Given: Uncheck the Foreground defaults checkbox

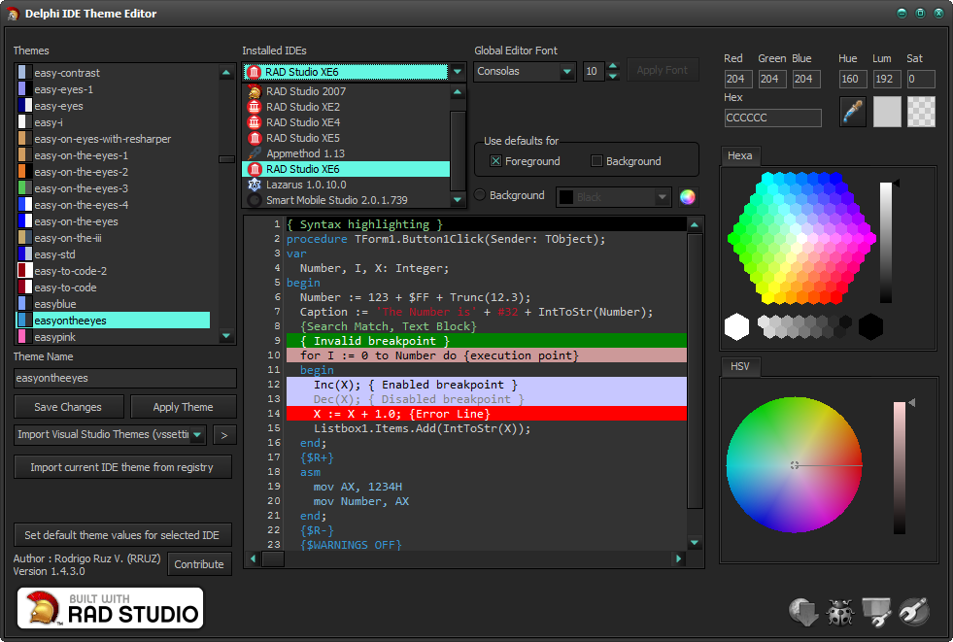Looking at the screenshot, I should 496,161.
